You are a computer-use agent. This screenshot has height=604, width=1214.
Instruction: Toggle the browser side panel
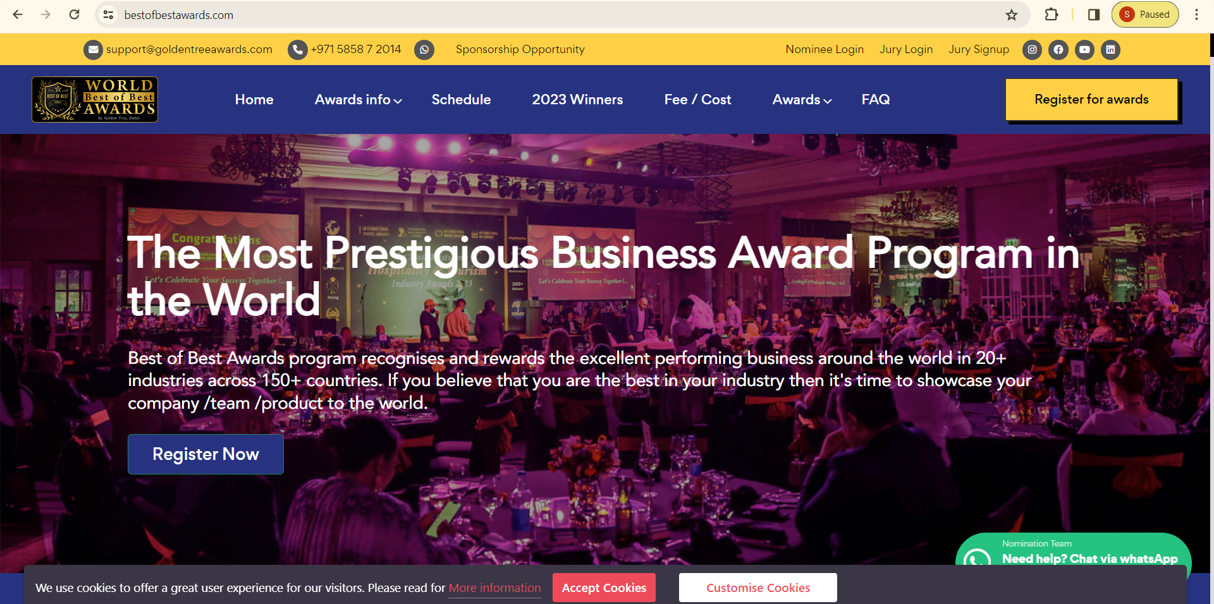(x=1094, y=15)
